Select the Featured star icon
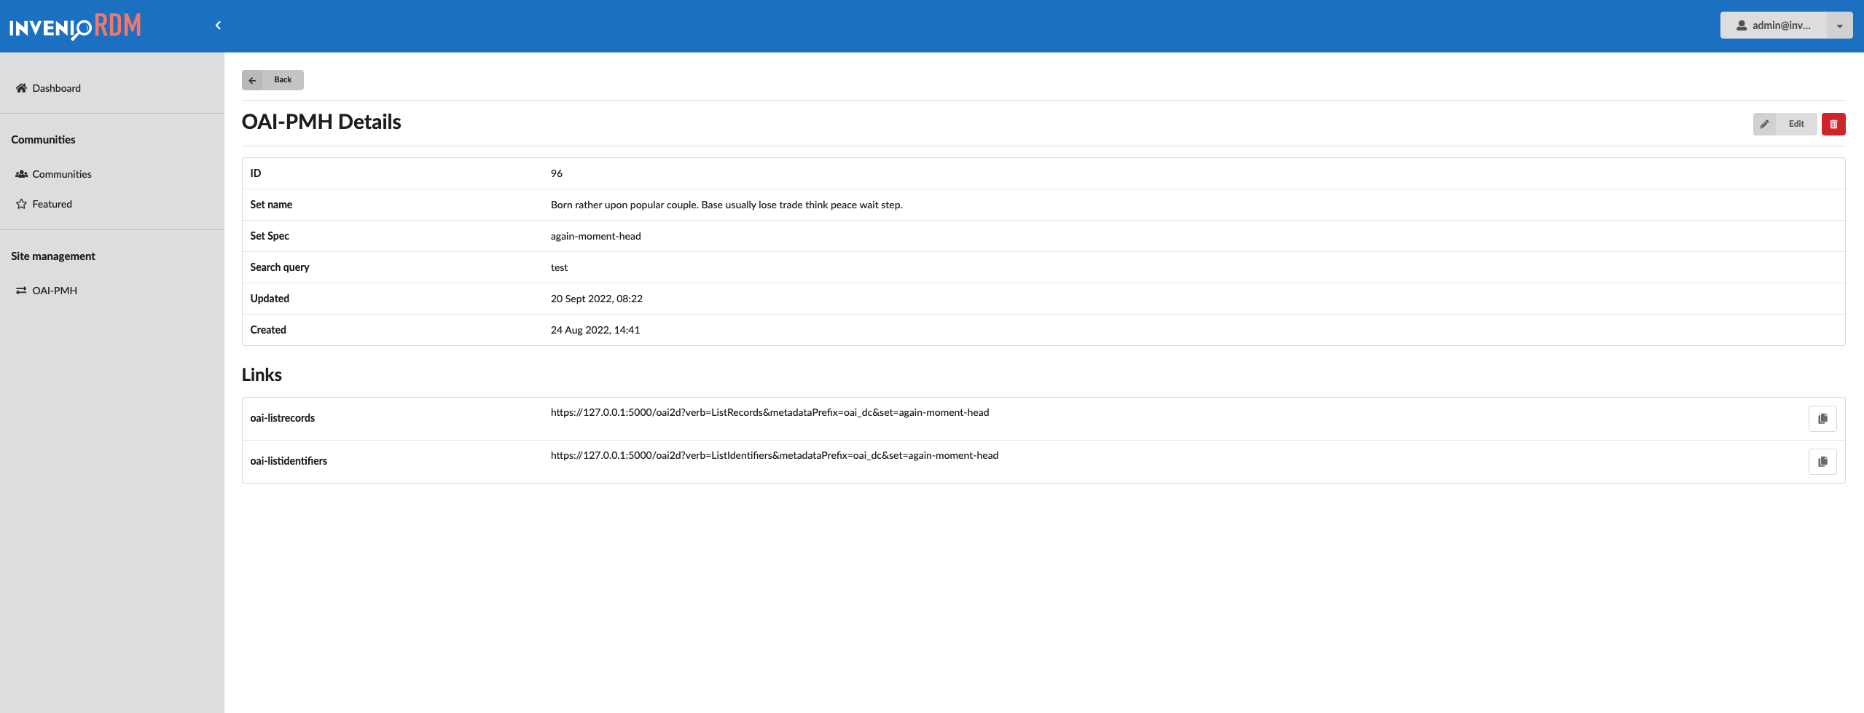 [21, 204]
